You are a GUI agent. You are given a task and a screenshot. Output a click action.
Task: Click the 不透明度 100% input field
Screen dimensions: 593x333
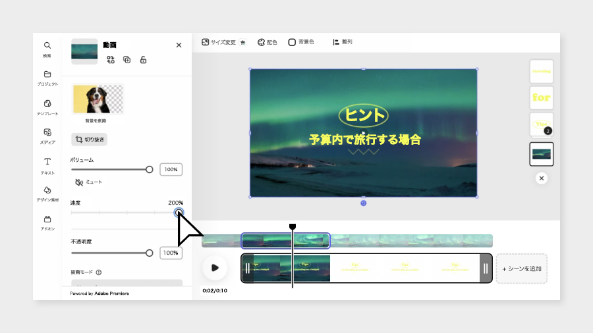click(171, 253)
